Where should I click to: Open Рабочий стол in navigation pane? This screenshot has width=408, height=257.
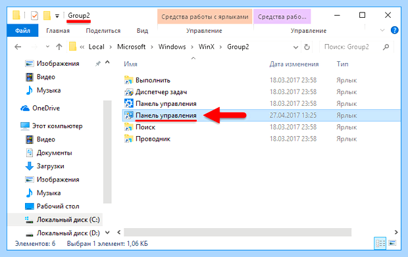pos(58,206)
